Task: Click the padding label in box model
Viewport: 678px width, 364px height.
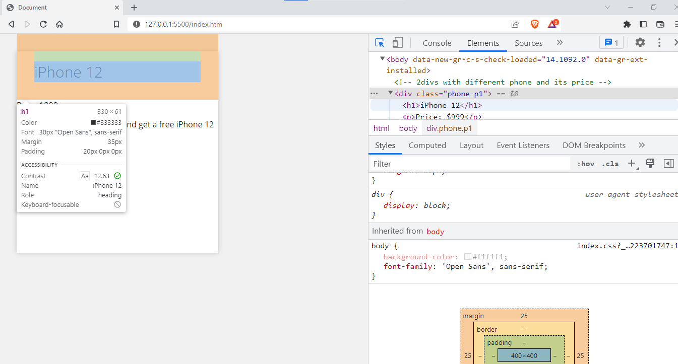Action: pos(499,342)
